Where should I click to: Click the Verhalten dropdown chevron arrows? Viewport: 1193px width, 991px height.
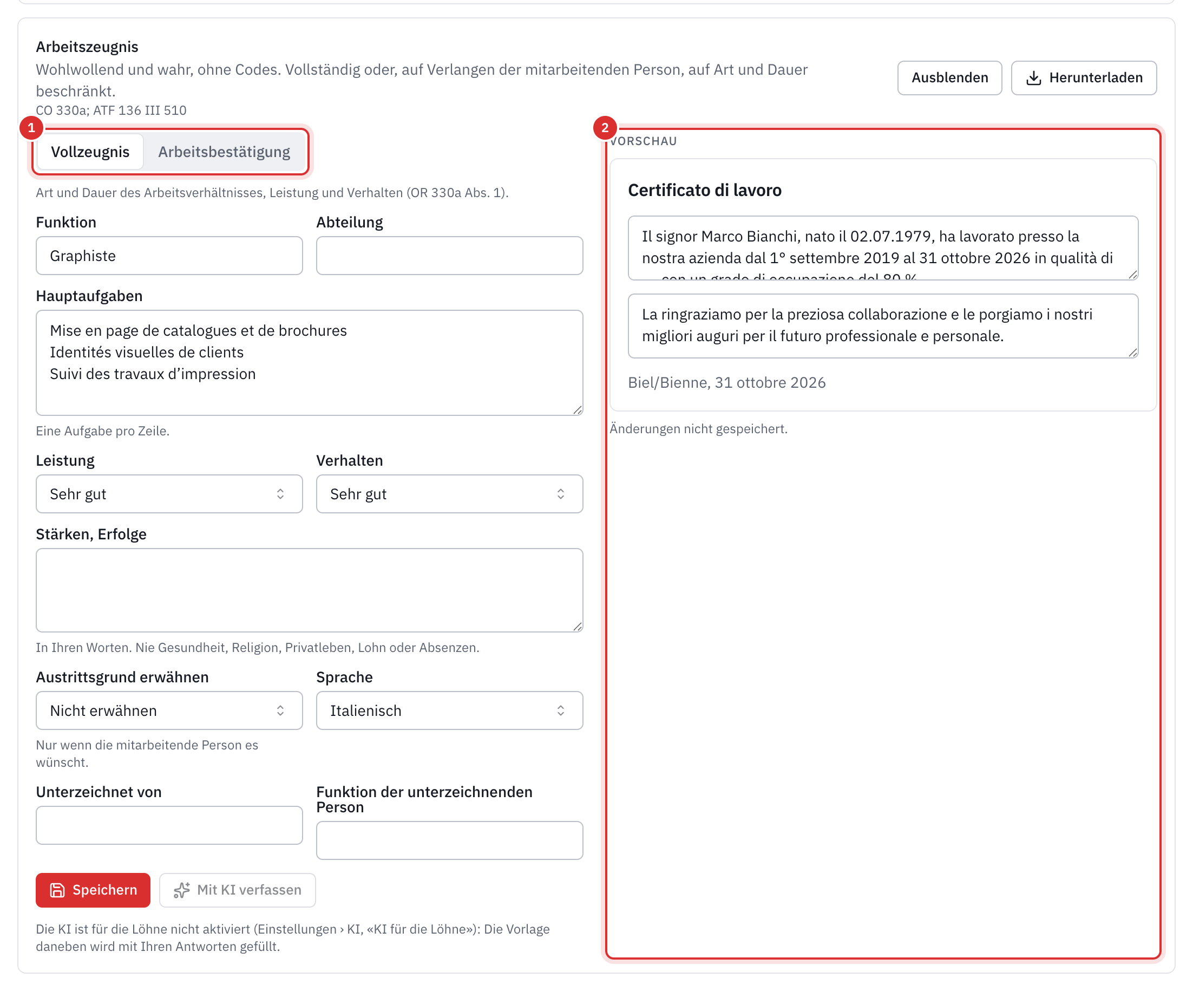(561, 494)
